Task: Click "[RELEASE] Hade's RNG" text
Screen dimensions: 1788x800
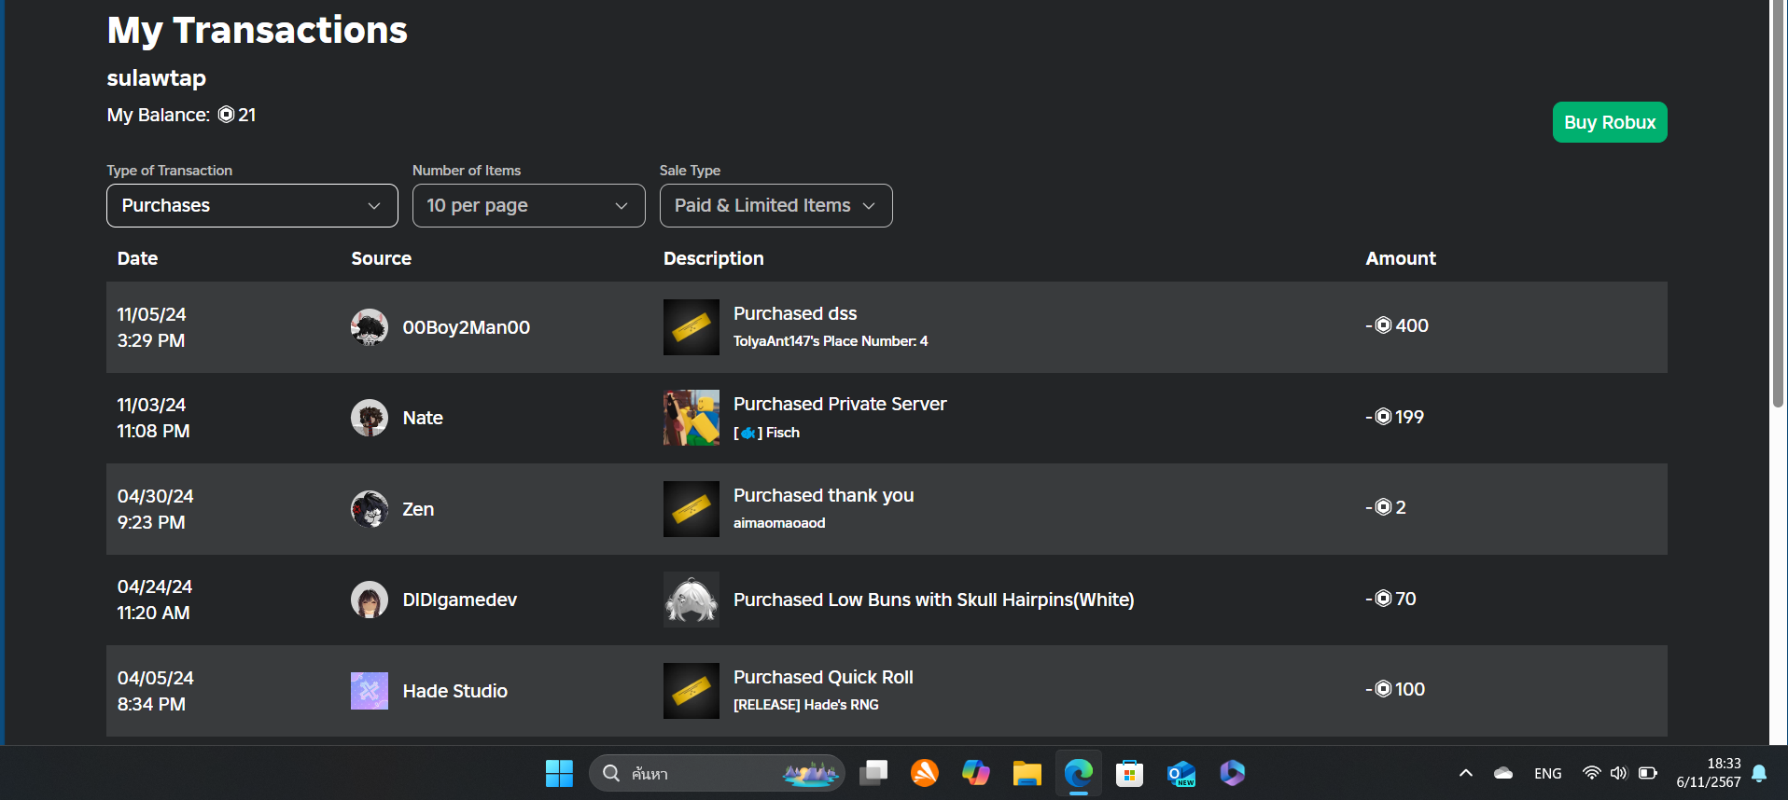Action: pos(806,705)
